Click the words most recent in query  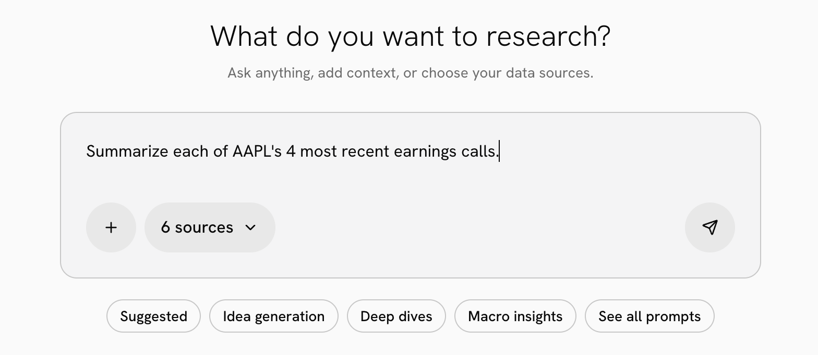(345, 151)
